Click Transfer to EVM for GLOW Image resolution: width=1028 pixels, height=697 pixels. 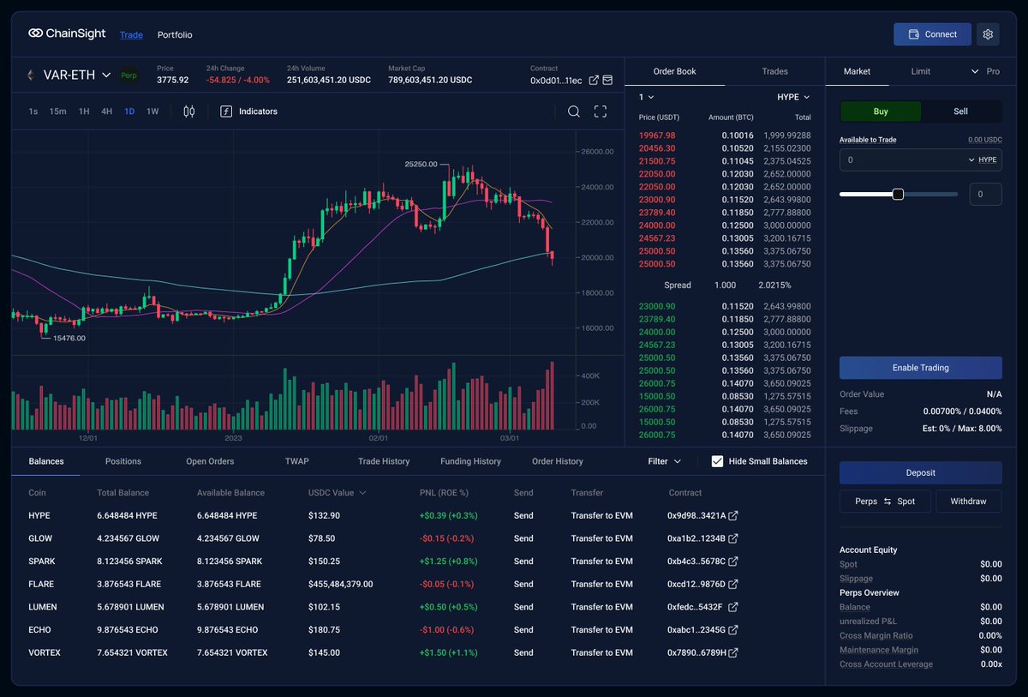(x=602, y=538)
